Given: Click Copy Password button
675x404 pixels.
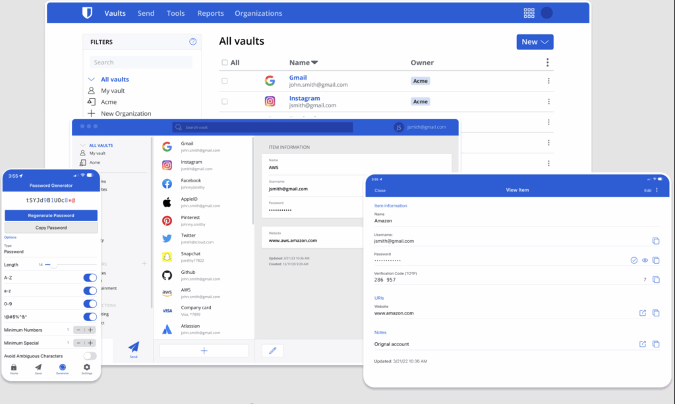Looking at the screenshot, I should point(51,228).
